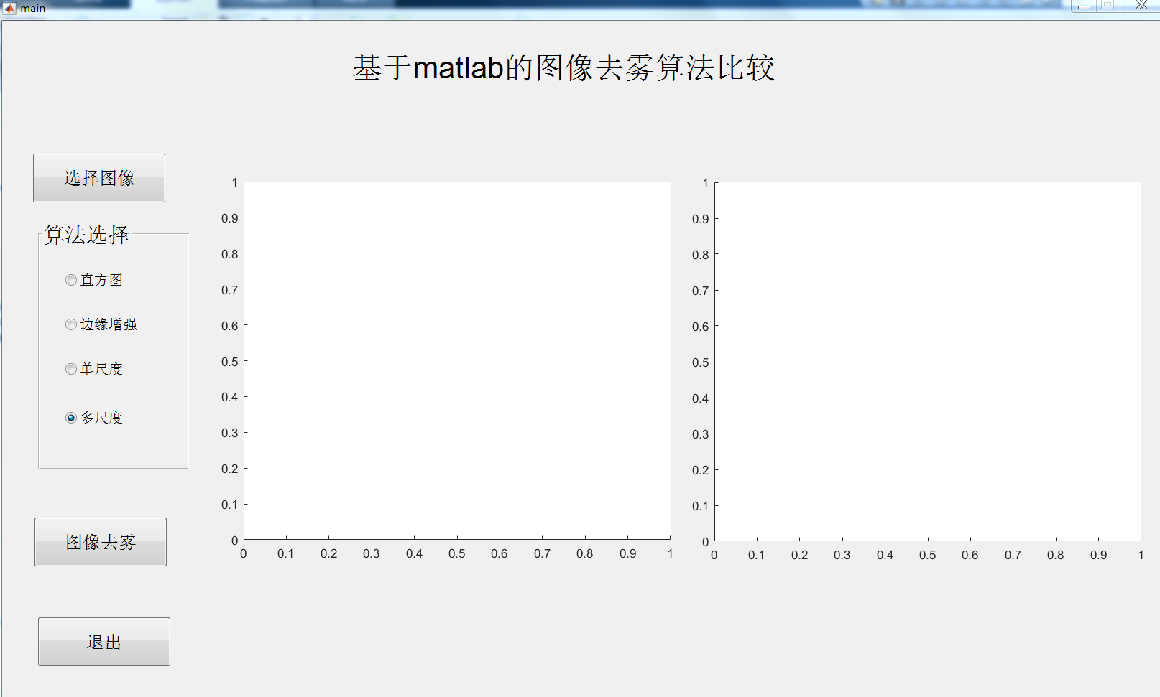Click the title 基于matlab的图像去雾算法比较
This screenshot has height=697, width=1160.
point(564,67)
